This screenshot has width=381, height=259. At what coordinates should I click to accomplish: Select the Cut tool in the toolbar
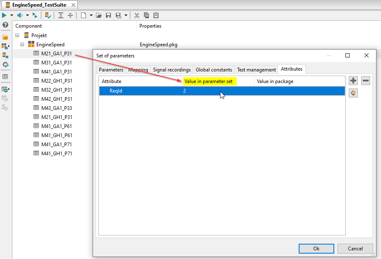[x=137, y=15]
